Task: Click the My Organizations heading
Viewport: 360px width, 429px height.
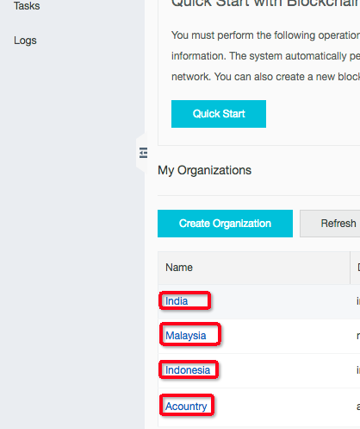Action: tap(204, 170)
